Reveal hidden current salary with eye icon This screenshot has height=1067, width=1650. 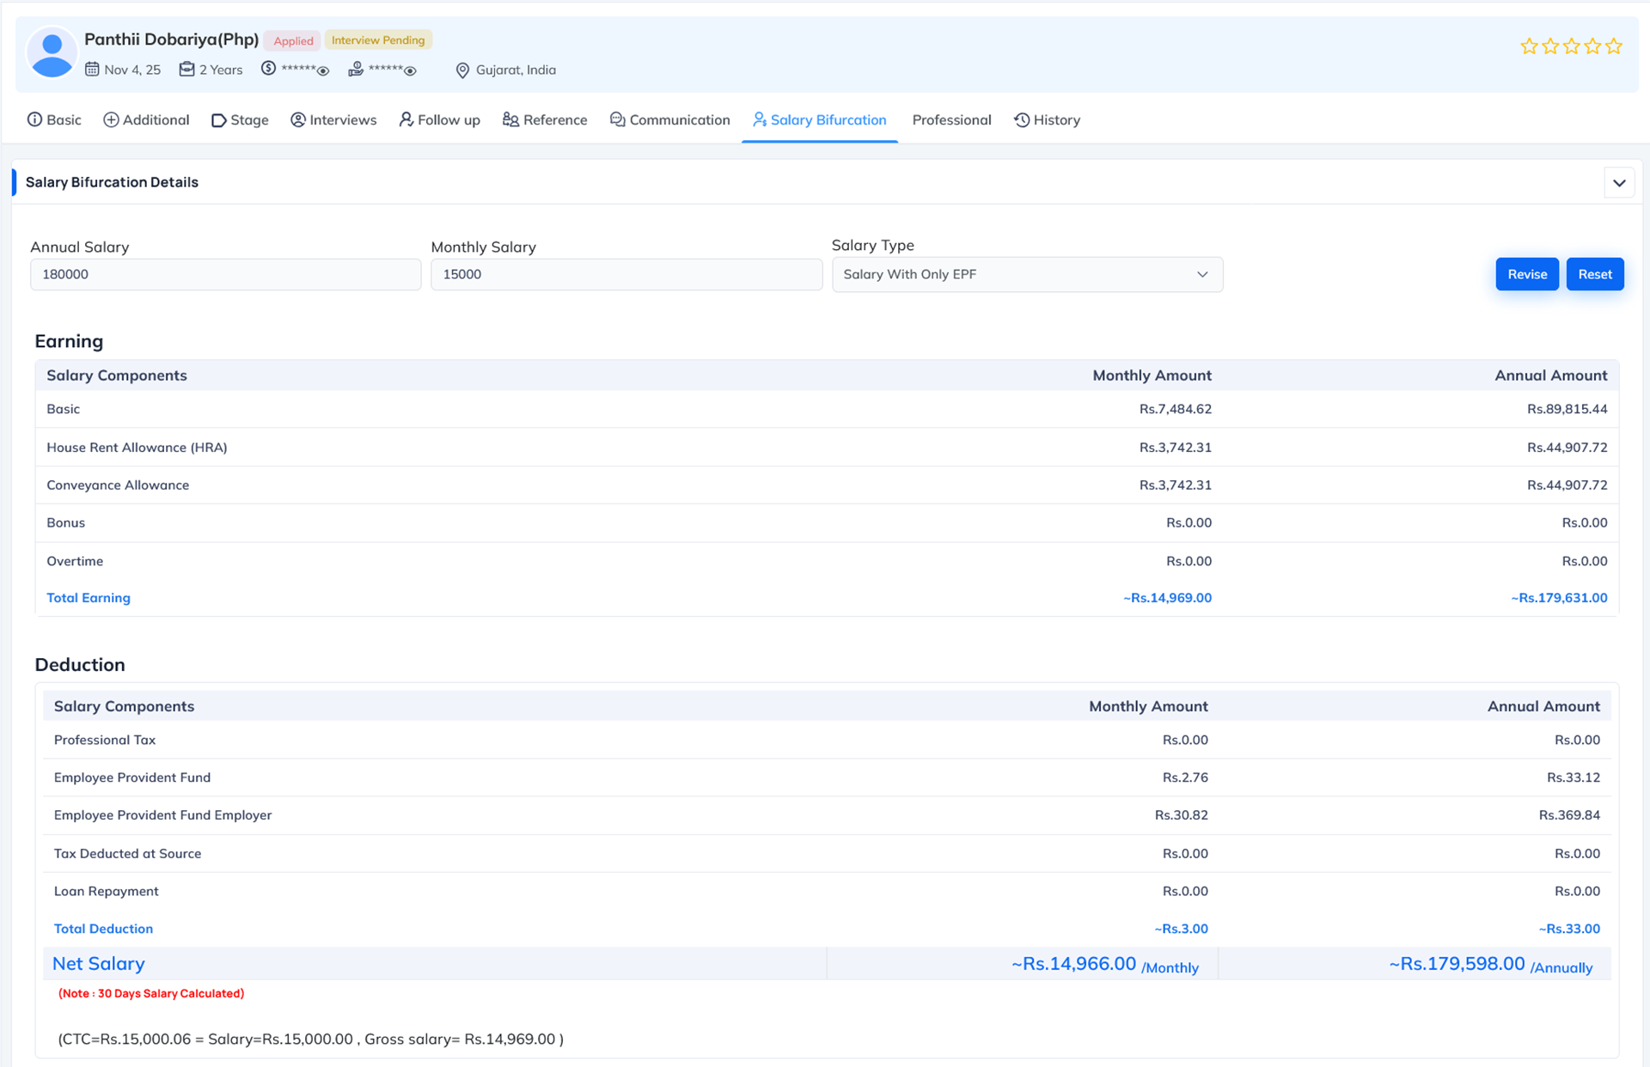pyautogui.click(x=323, y=71)
